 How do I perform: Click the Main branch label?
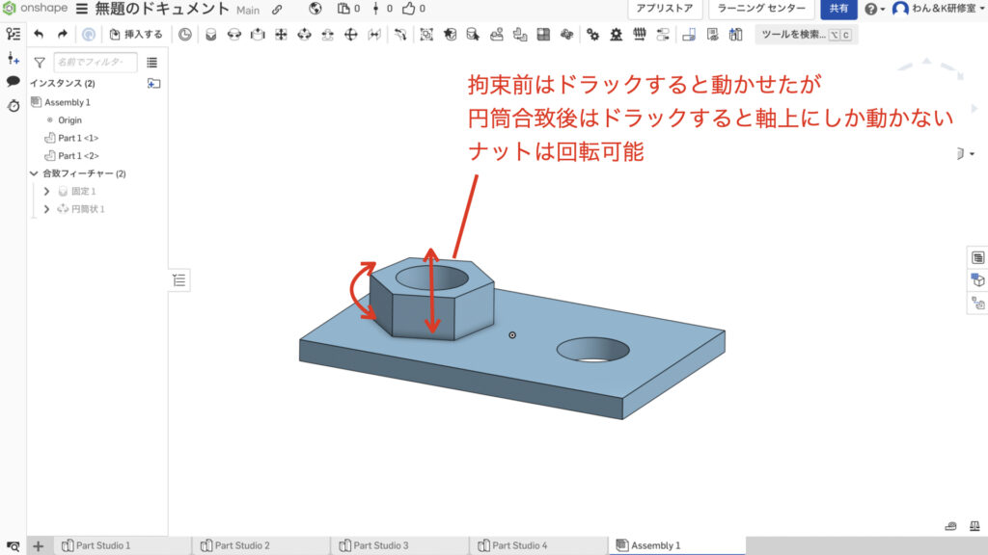coord(248,10)
